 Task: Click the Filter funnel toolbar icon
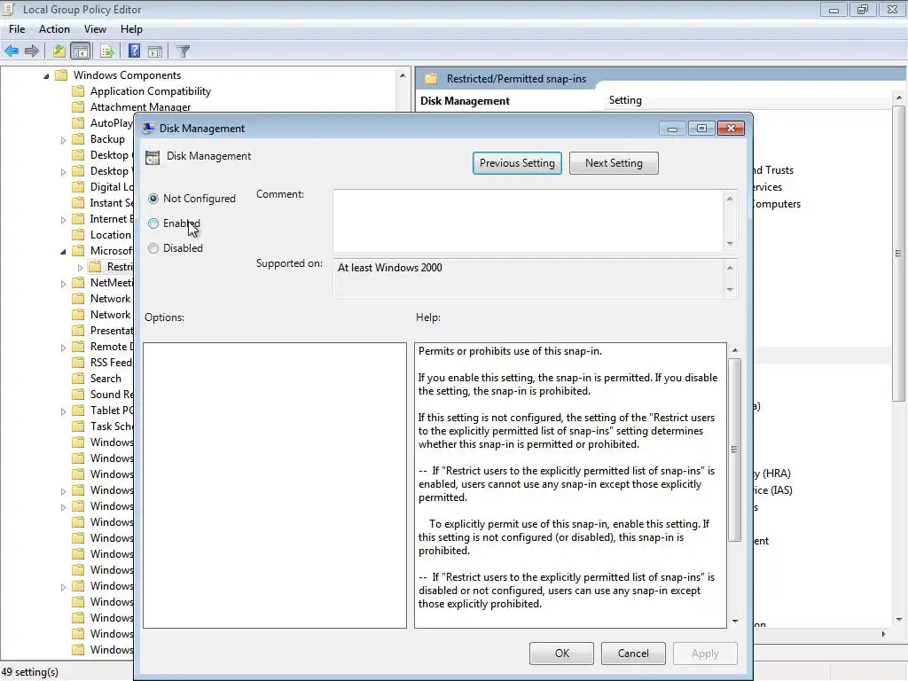tap(183, 51)
